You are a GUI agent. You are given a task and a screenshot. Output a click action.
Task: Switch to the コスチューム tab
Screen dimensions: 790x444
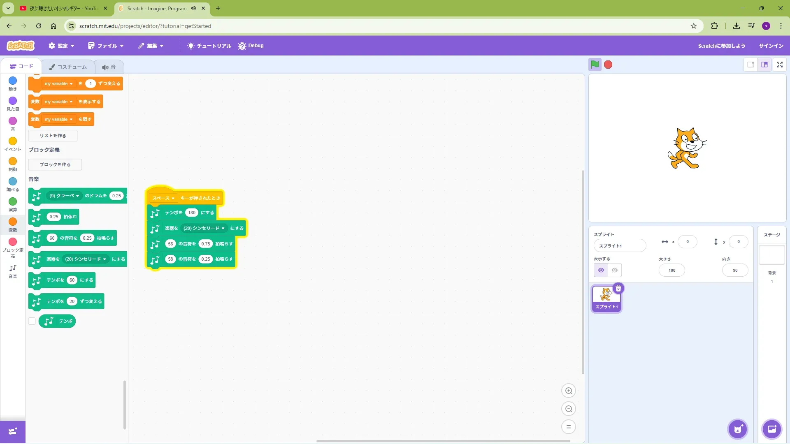click(x=68, y=67)
